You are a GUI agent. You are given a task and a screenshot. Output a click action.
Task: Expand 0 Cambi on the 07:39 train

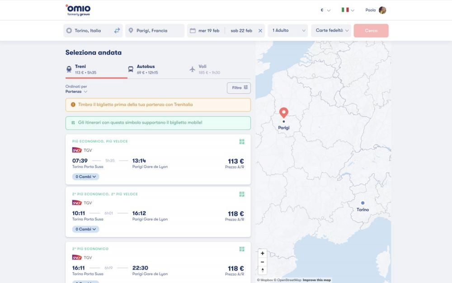pos(85,176)
